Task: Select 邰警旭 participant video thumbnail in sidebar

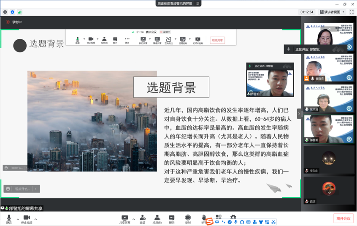Action: [x=329, y=129]
